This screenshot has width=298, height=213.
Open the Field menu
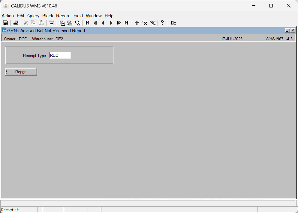point(78,16)
